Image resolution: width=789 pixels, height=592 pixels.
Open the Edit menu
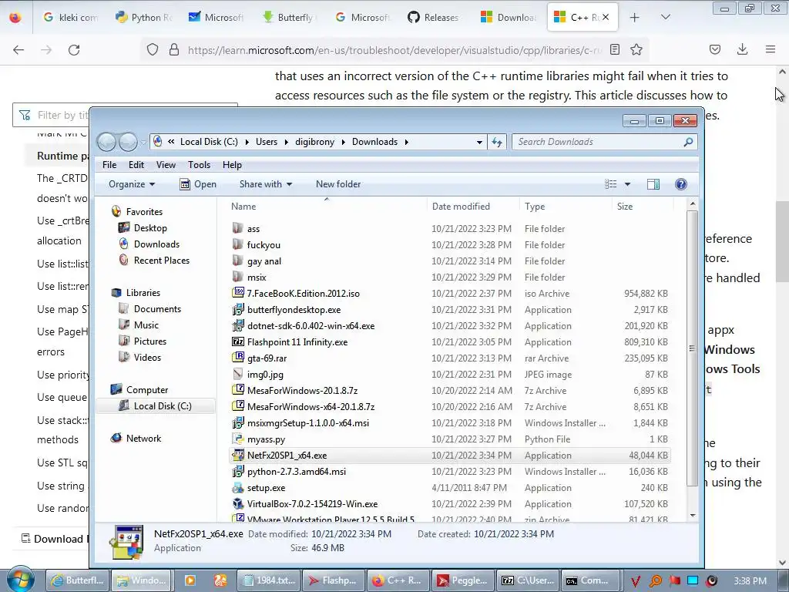click(136, 165)
